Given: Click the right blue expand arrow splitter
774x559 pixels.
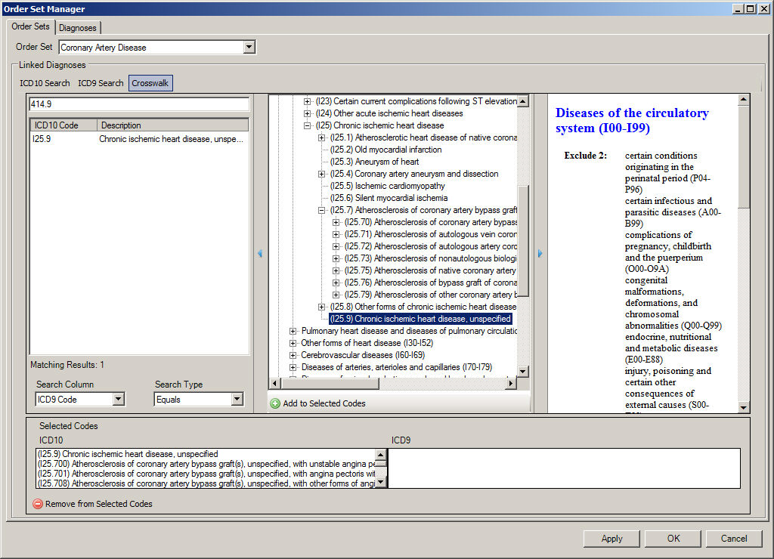Looking at the screenshot, I should tap(540, 254).
